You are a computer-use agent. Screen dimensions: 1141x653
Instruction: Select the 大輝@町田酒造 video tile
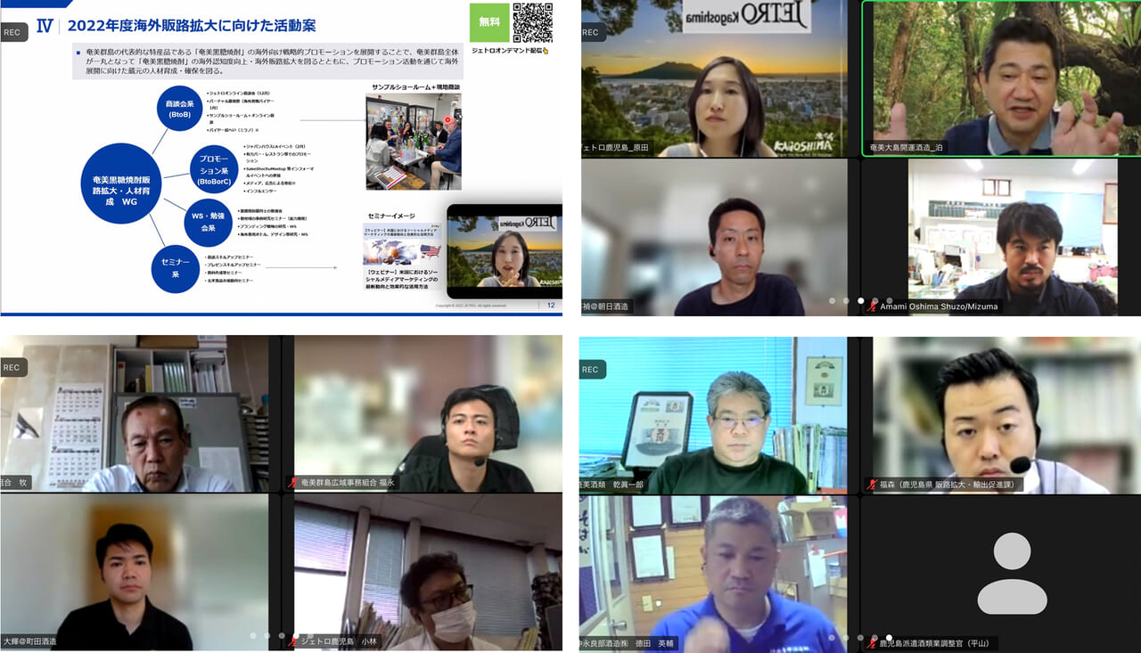[x=134, y=573]
